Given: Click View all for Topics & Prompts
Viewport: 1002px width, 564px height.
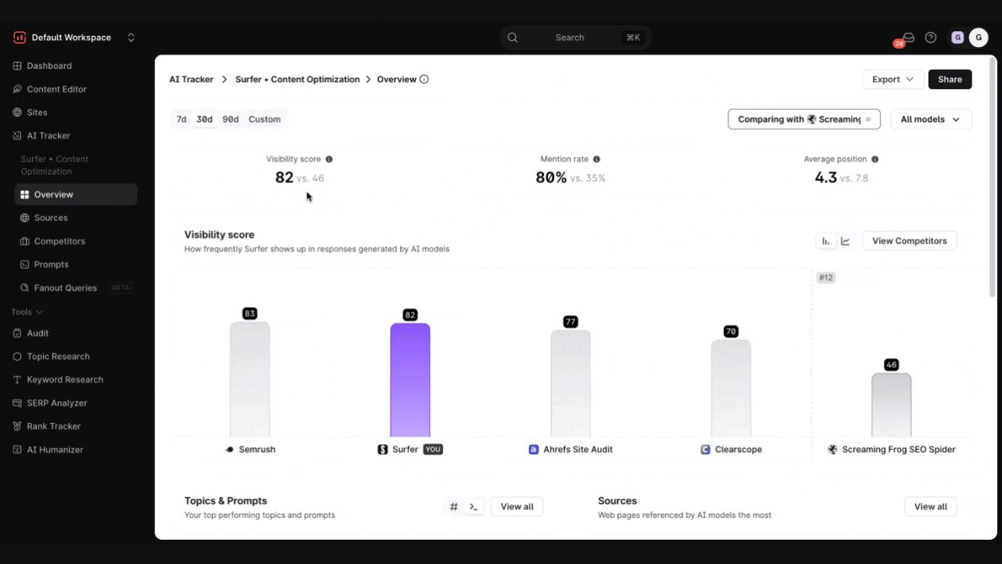Looking at the screenshot, I should pos(517,507).
